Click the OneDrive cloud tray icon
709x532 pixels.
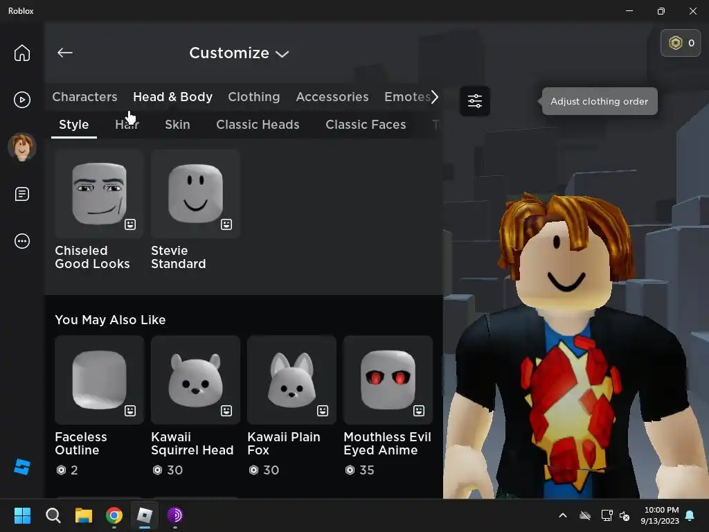pyautogui.click(x=585, y=515)
